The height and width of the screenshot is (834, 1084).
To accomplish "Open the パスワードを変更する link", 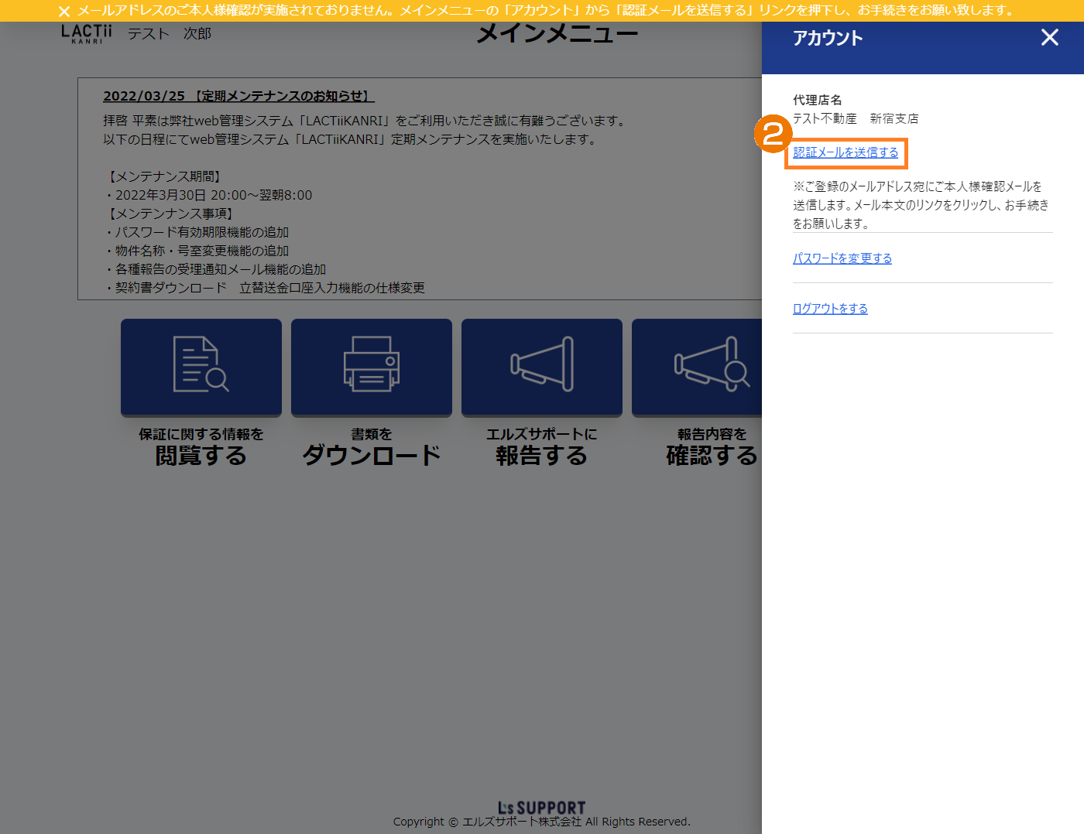I will point(842,258).
